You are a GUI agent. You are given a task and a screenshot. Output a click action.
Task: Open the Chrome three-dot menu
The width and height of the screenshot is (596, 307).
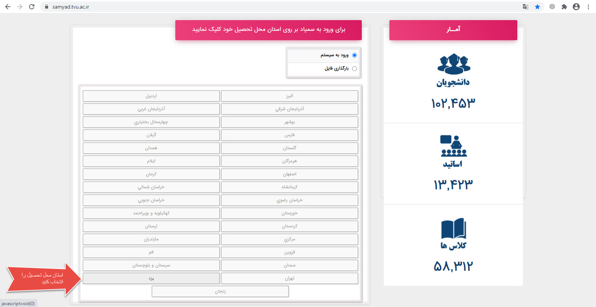point(588,7)
